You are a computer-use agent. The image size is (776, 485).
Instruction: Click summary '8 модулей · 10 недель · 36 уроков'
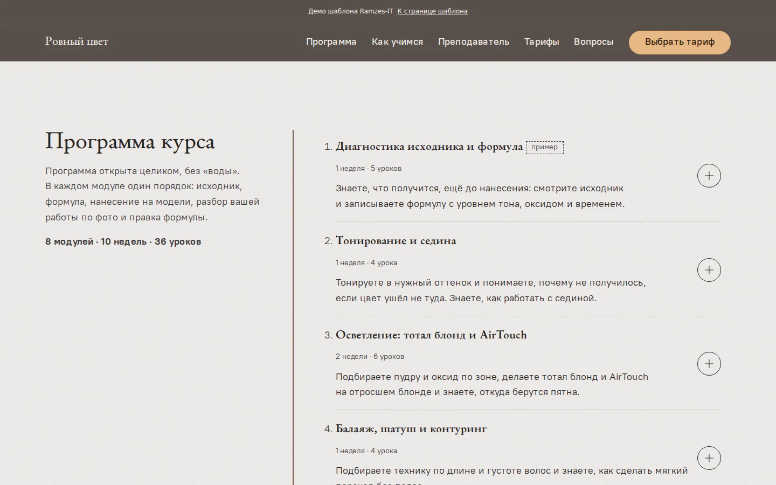pos(123,242)
